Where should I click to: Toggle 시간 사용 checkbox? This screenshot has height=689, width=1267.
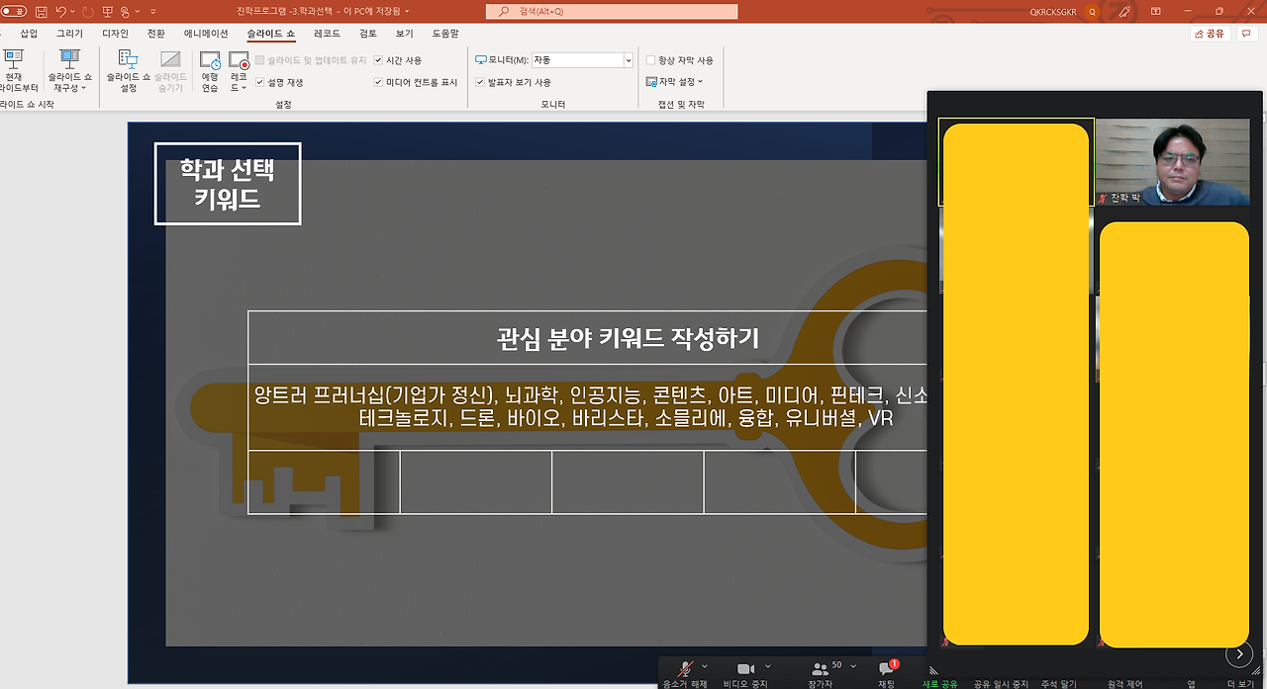click(379, 60)
